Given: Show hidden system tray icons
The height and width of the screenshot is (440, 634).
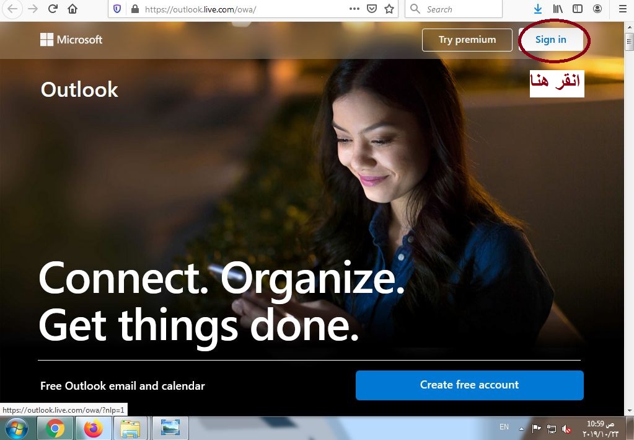Looking at the screenshot, I should pyautogui.click(x=522, y=429).
